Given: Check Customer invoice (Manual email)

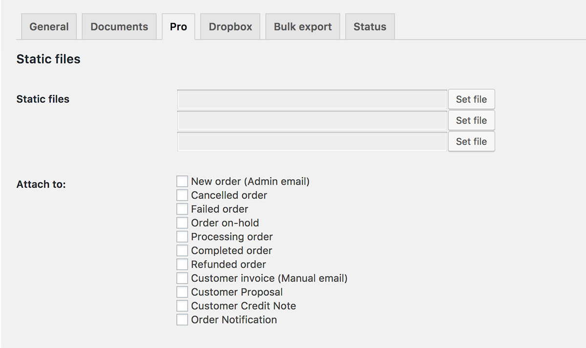Looking at the screenshot, I should [182, 278].
